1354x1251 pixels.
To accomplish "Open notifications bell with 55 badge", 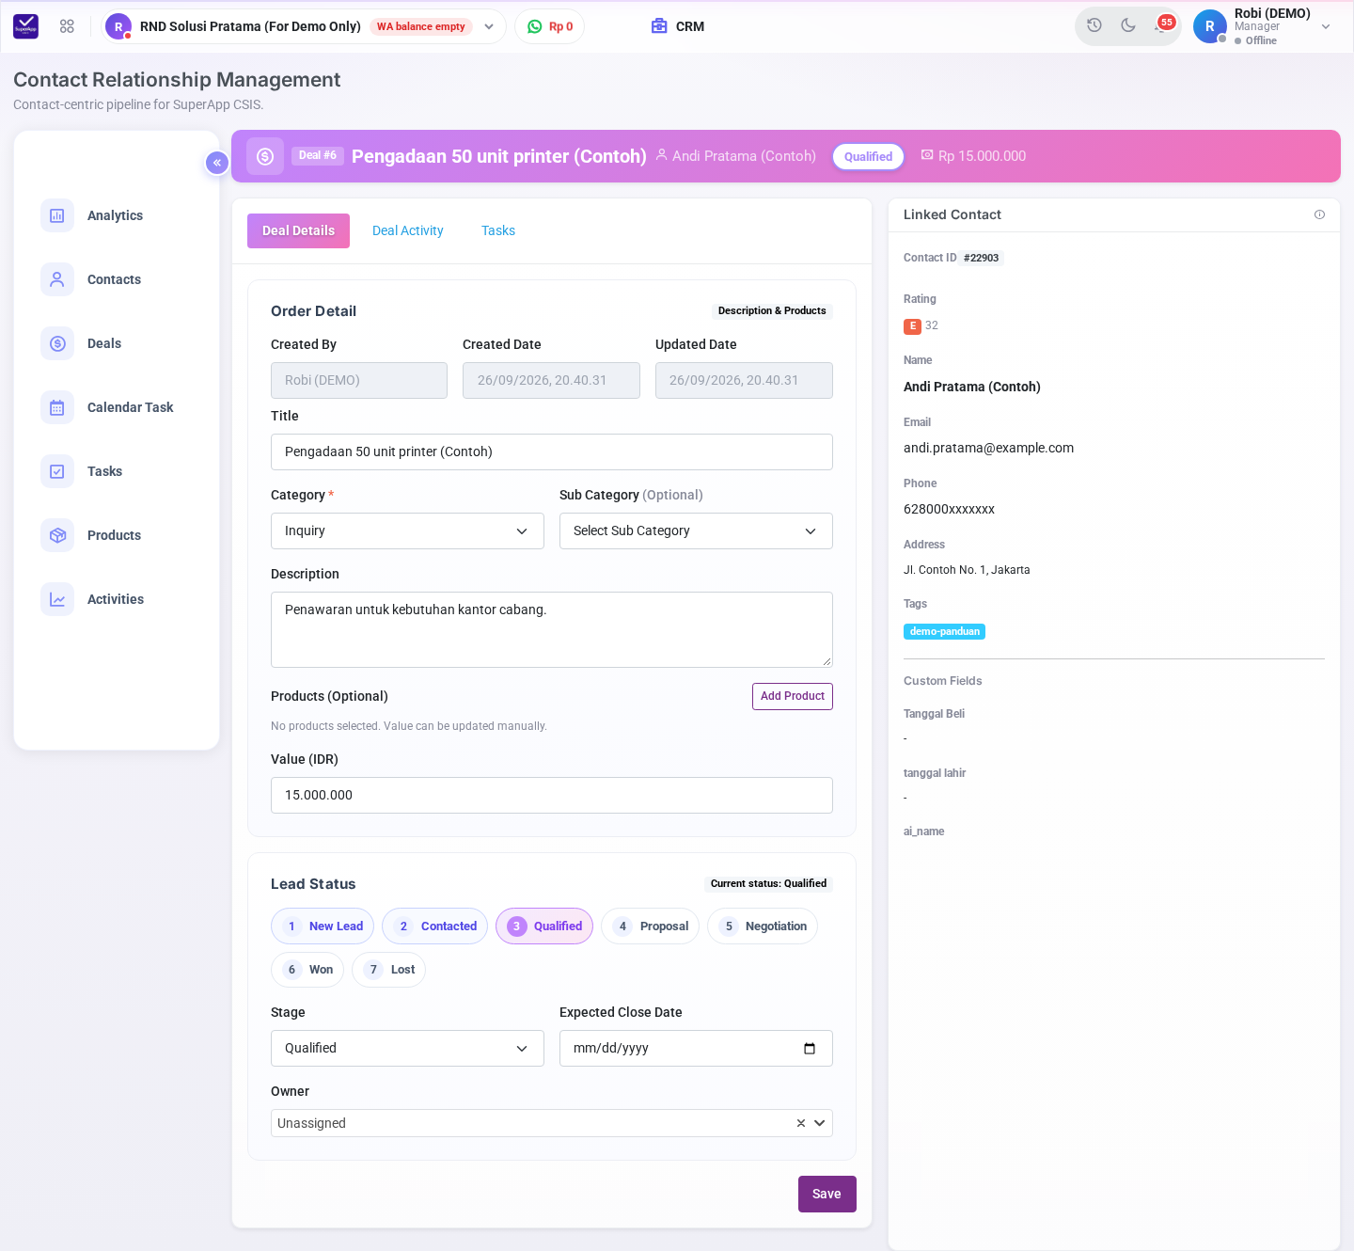I will click(1162, 25).
